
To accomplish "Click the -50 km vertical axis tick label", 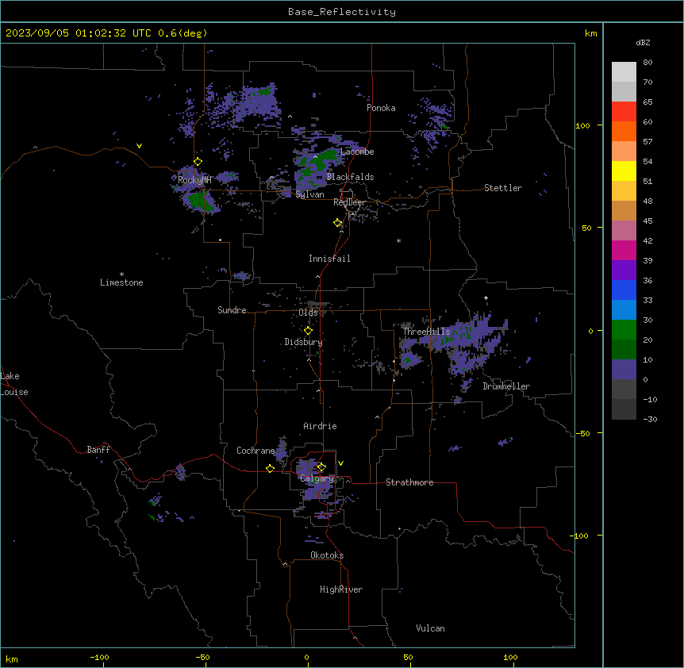I will [x=582, y=433].
